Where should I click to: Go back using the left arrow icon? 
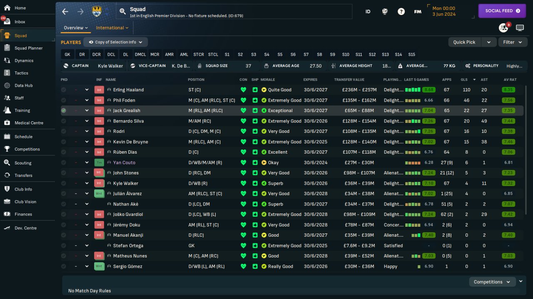(x=65, y=12)
